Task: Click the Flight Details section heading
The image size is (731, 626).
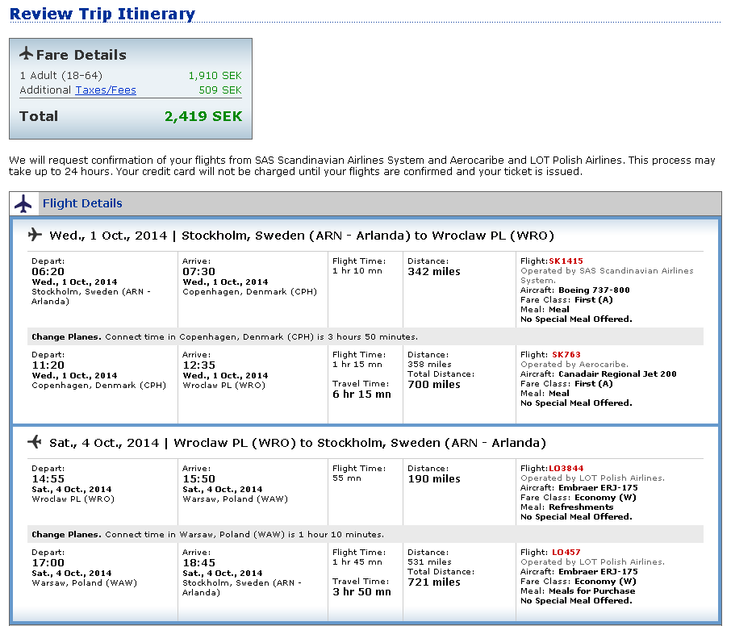Action: tap(82, 203)
